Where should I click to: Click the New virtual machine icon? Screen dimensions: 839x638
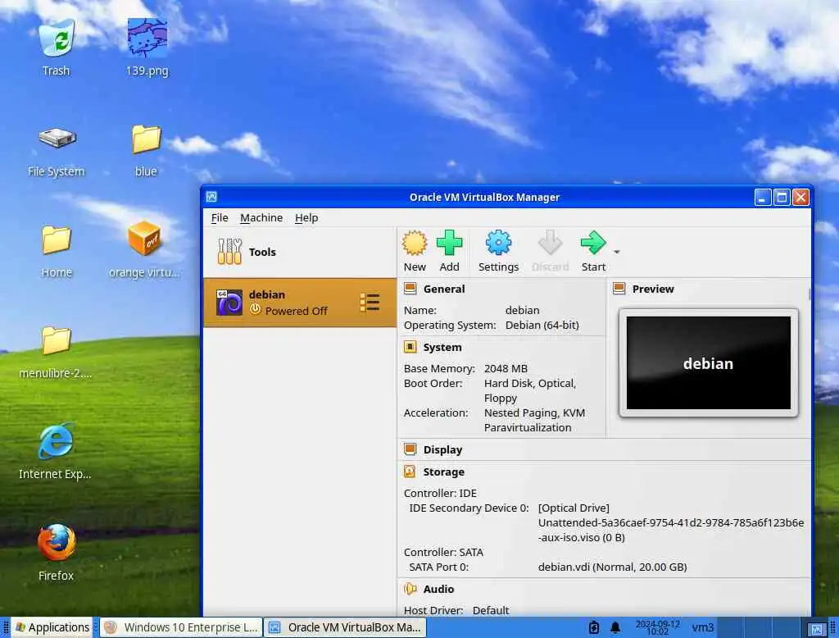tap(415, 244)
